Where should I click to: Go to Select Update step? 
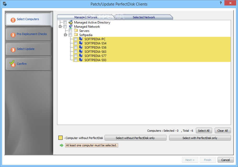point(29,49)
